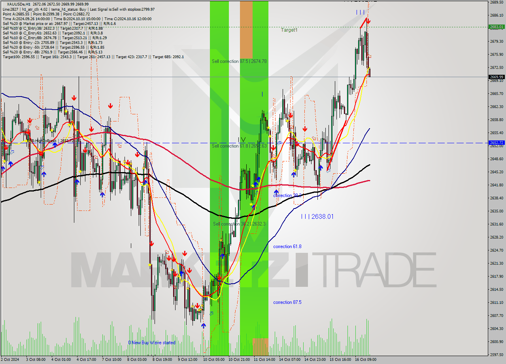Click 2600.90 on the price axis
Viewport: 506px width, 364px height.
(497, 341)
